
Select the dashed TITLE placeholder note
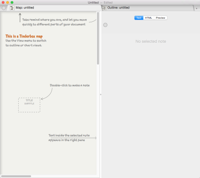pyautogui.click(x=29, y=105)
